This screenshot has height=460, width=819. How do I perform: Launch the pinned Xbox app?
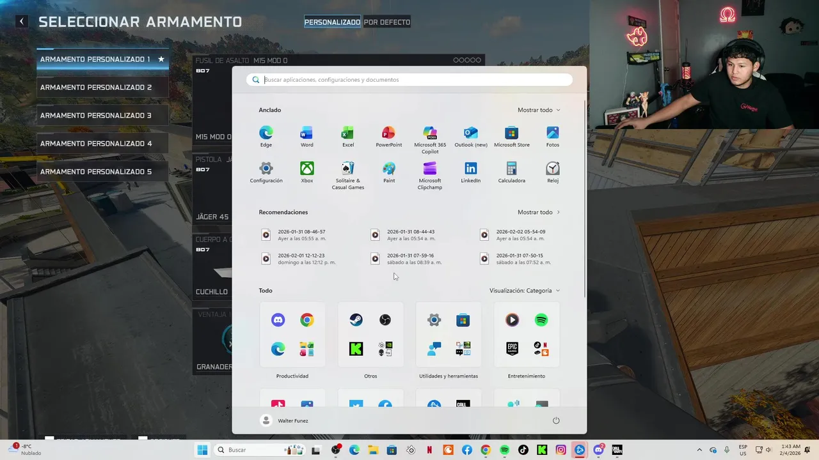pos(307,172)
